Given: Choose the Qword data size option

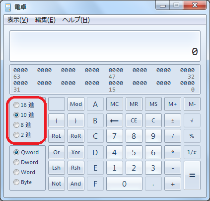Looking at the screenshot, I should (x=26, y=152).
